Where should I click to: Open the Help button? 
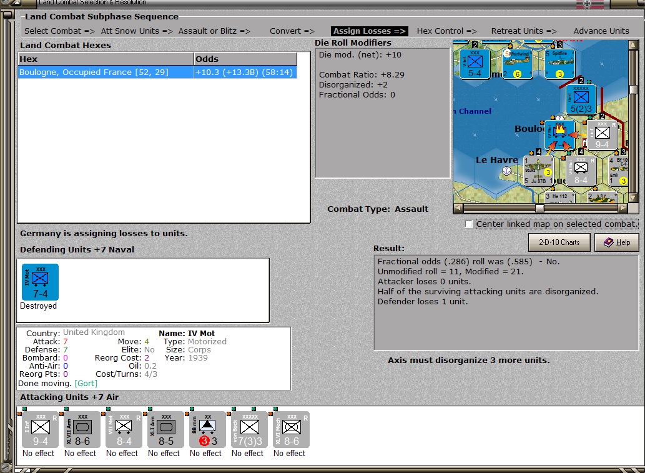(x=617, y=242)
